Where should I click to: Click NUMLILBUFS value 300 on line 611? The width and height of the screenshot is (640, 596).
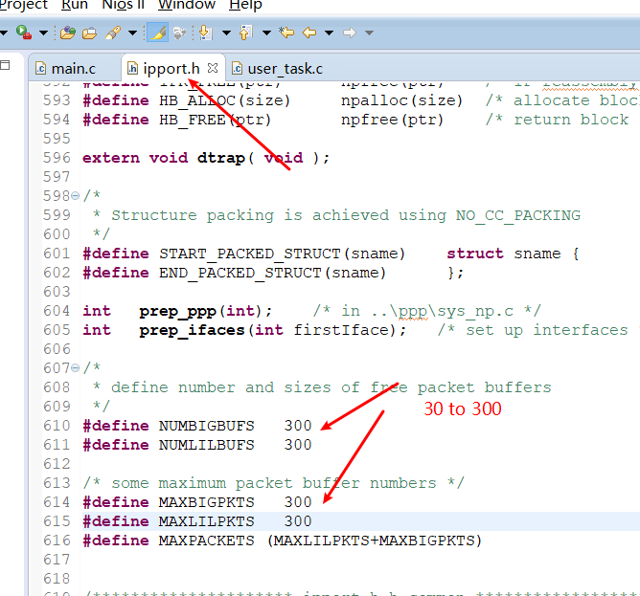point(298,445)
